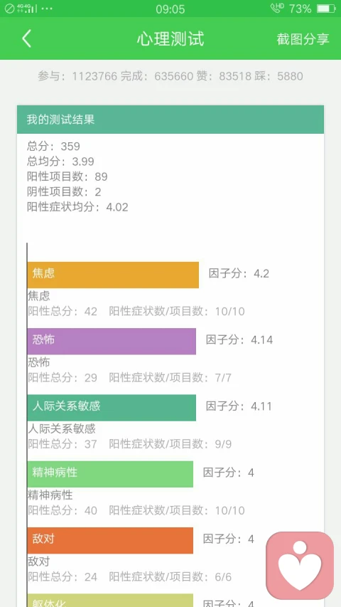The width and height of the screenshot is (341, 607).
Task: Tap the 09:05 clock in status bar
Action: (x=170, y=9)
